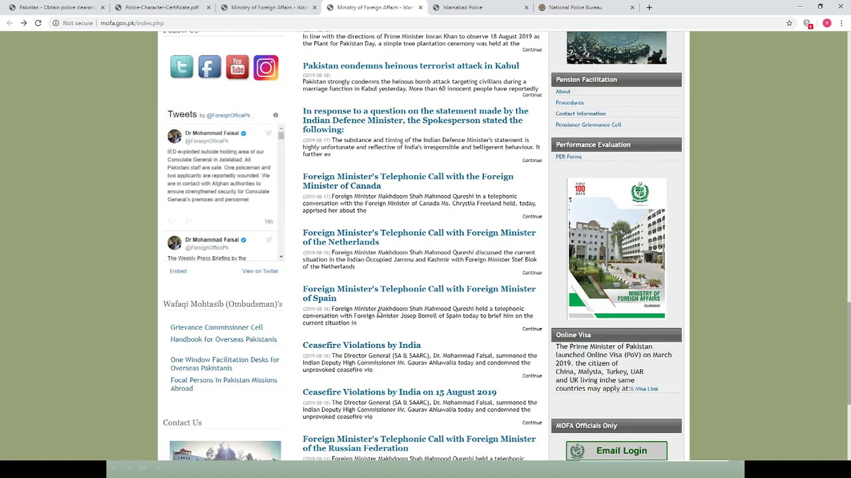Switch to the first Ministry of Foreign Affairs tab

pos(268,7)
